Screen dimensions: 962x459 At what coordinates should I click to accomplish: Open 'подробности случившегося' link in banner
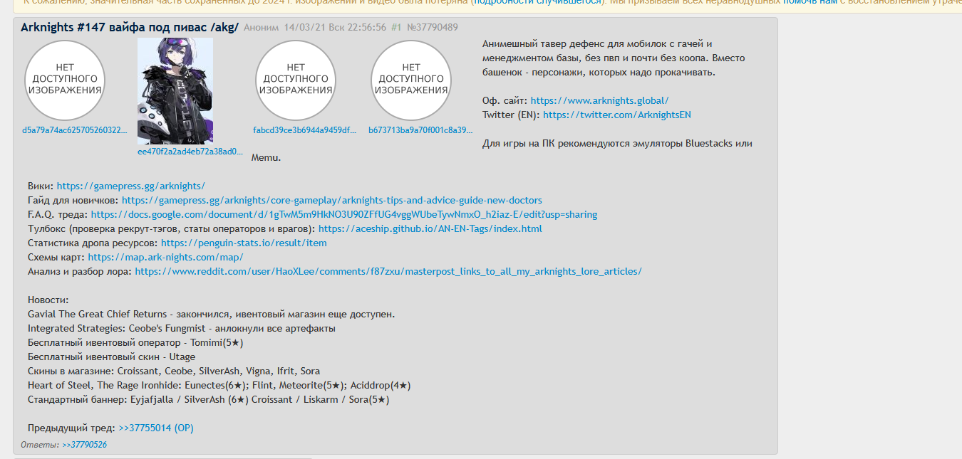pyautogui.click(x=538, y=2)
